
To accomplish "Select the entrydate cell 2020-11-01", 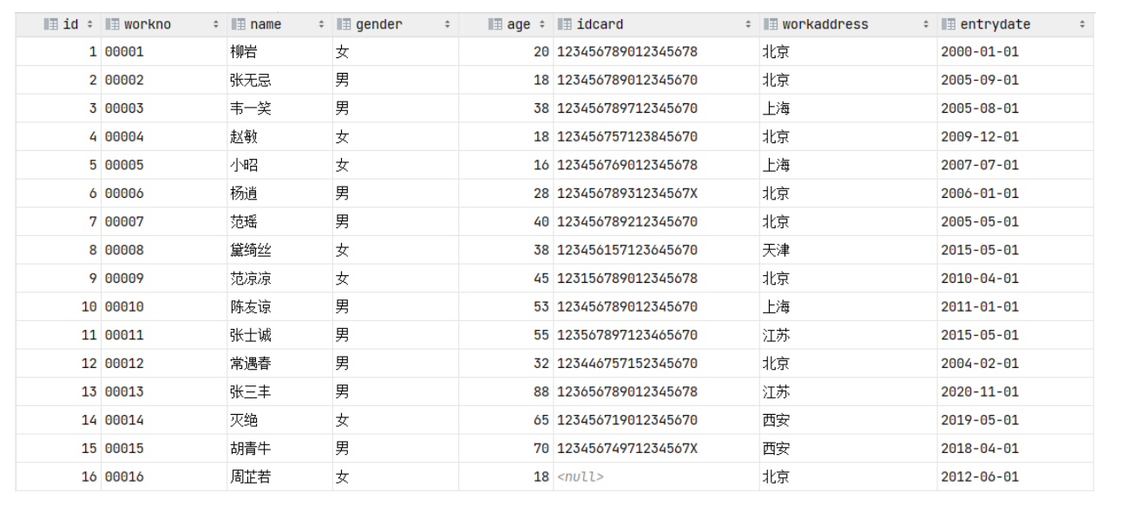I will pos(1015,391).
